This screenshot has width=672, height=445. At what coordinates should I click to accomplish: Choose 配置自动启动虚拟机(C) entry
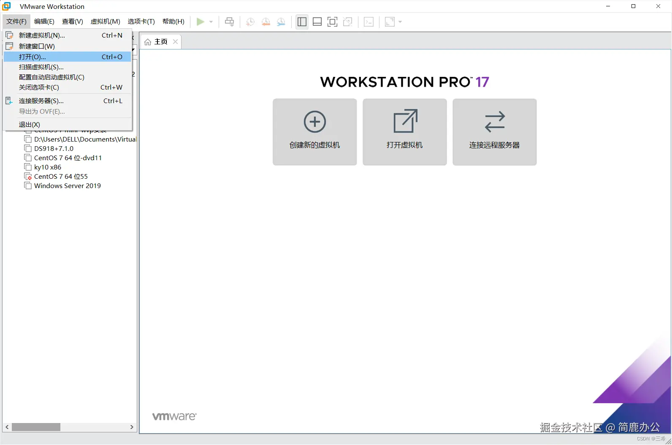click(68, 77)
